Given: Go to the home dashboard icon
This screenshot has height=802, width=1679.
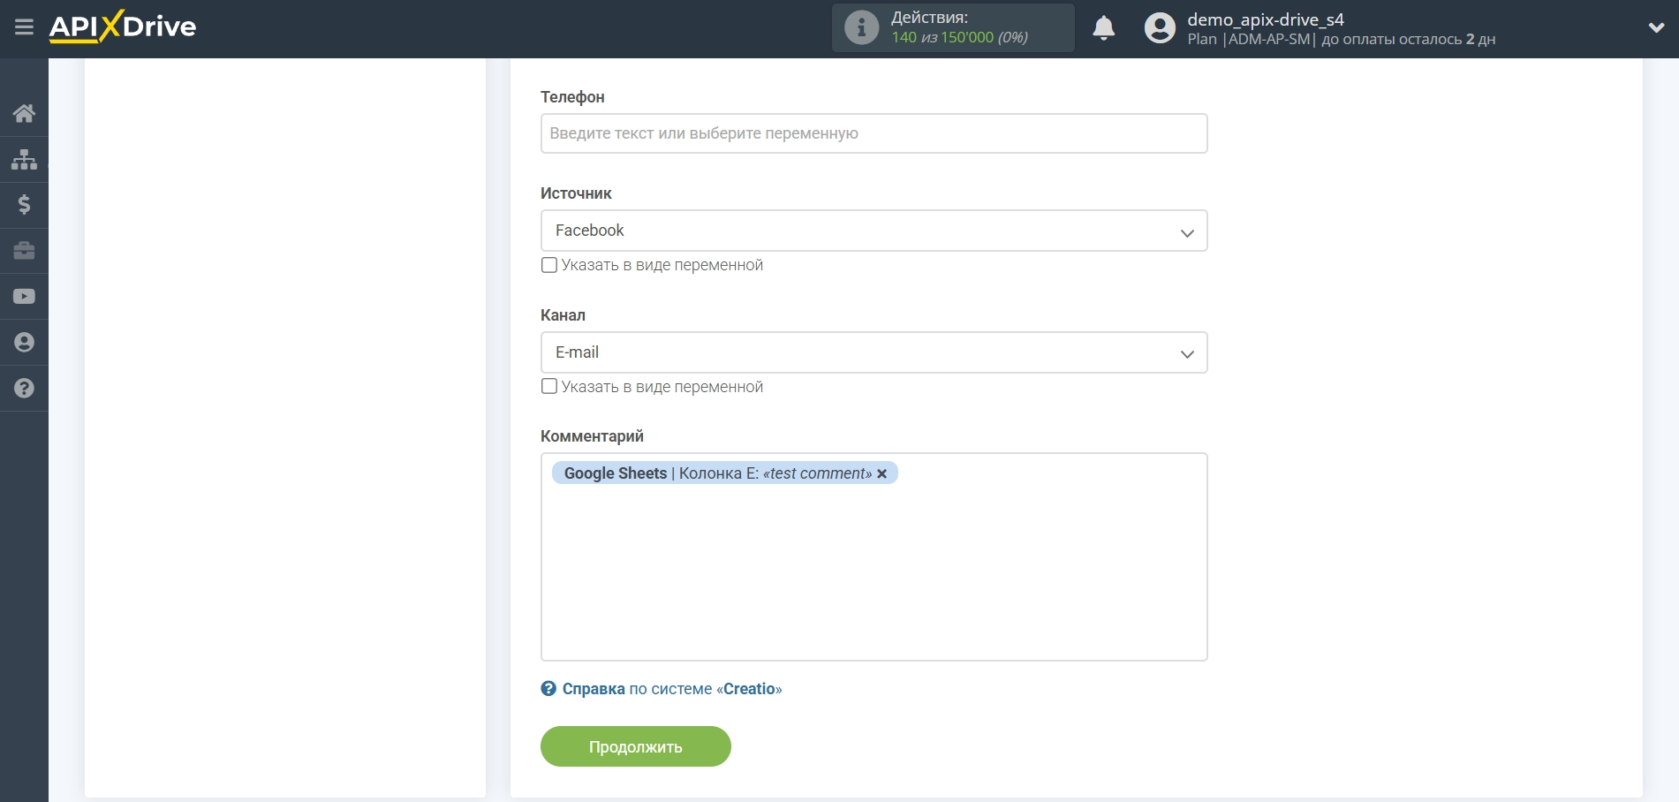Looking at the screenshot, I should pos(24,113).
